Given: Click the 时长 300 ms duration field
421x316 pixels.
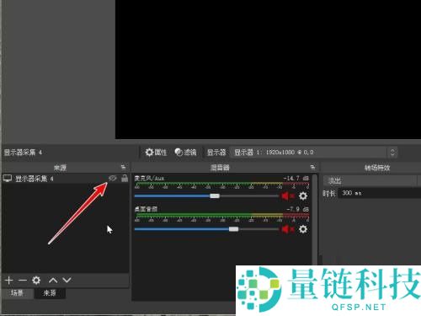Looking at the screenshot, I should click(x=379, y=193).
